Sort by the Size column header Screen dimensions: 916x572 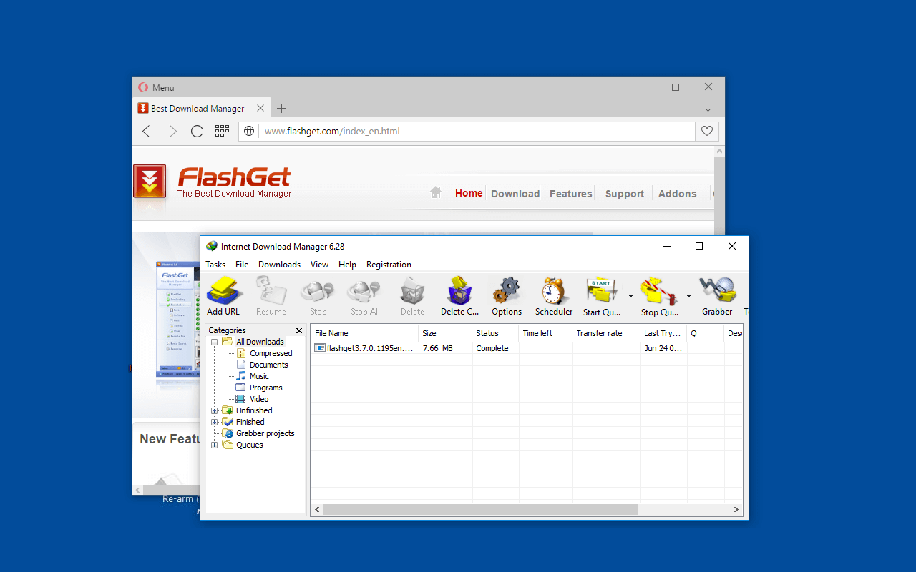click(445, 333)
